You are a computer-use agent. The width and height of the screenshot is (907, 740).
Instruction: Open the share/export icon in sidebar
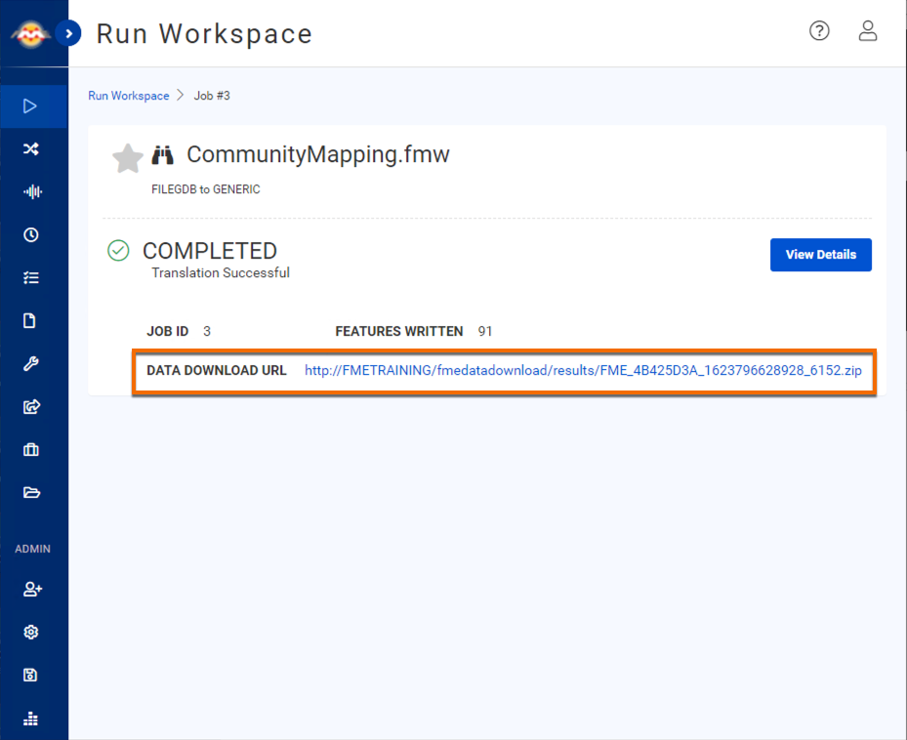click(x=31, y=406)
